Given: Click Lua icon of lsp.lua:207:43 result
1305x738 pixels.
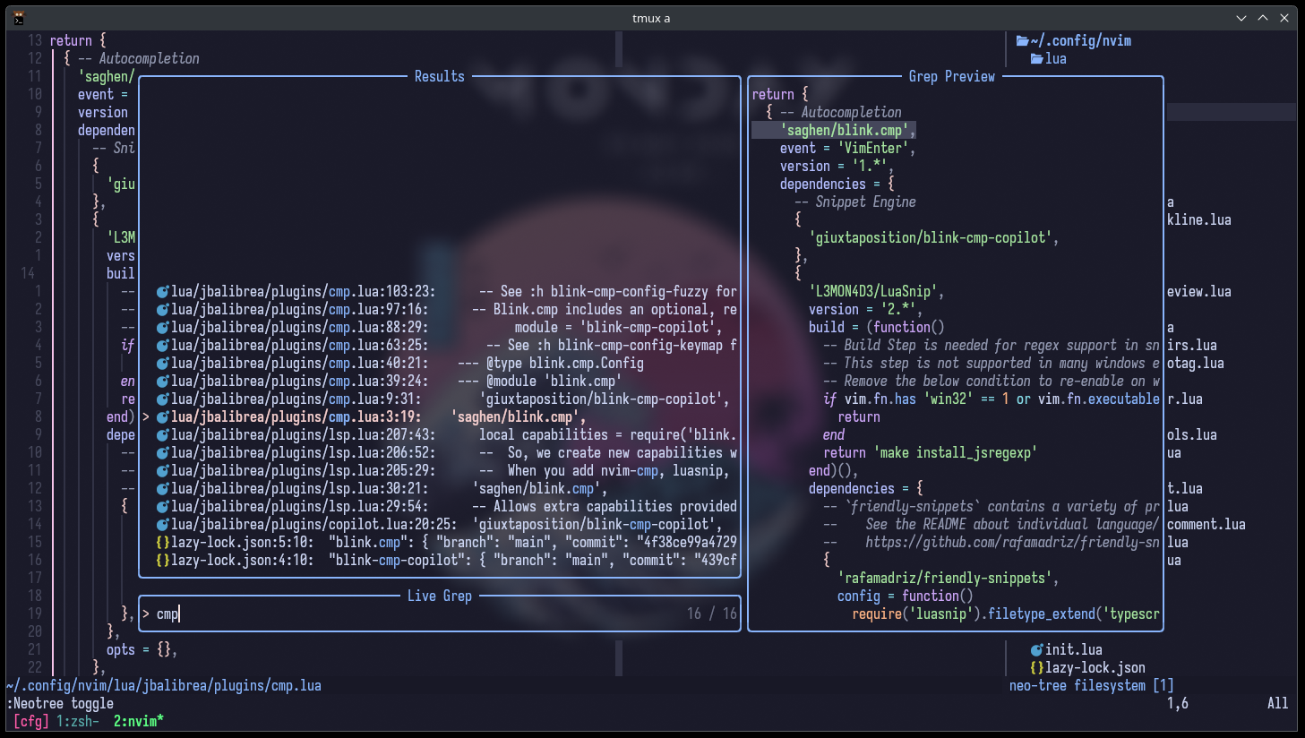Looking at the screenshot, I should point(163,435).
